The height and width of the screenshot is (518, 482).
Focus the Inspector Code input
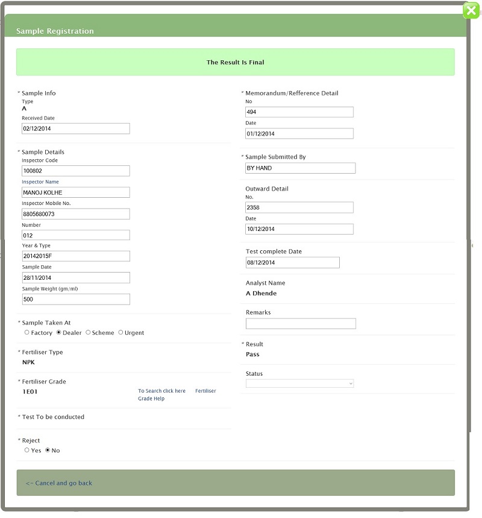click(75, 171)
